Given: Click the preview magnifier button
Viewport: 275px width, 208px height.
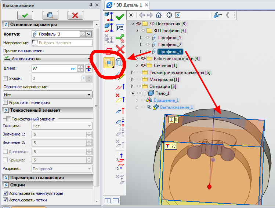Looking at the screenshot, I should 50,15.
